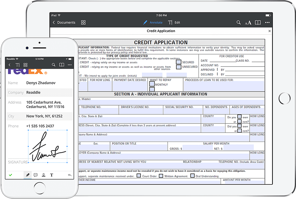Open the bookmarks book icon on iPad

[258, 22]
